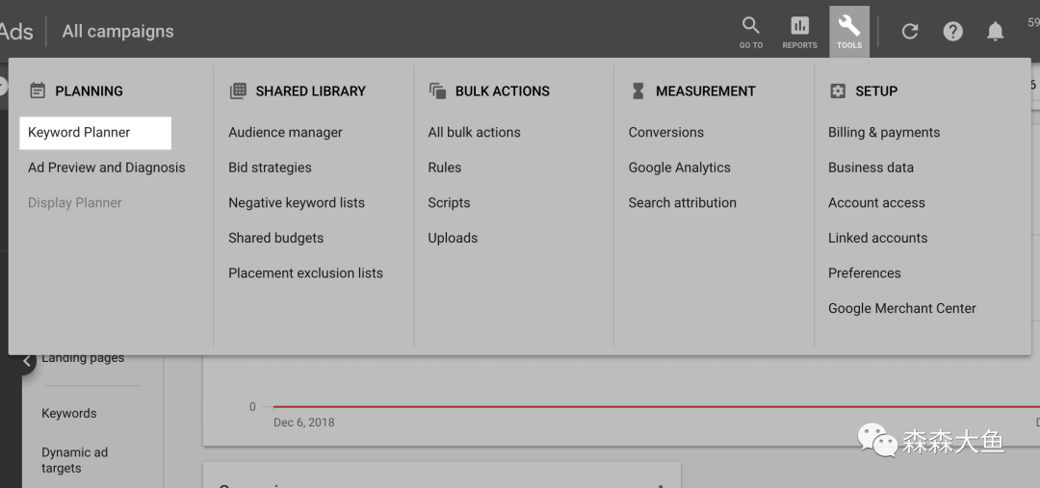Go to Google Merchant Center
The height and width of the screenshot is (488, 1040).
tap(901, 309)
